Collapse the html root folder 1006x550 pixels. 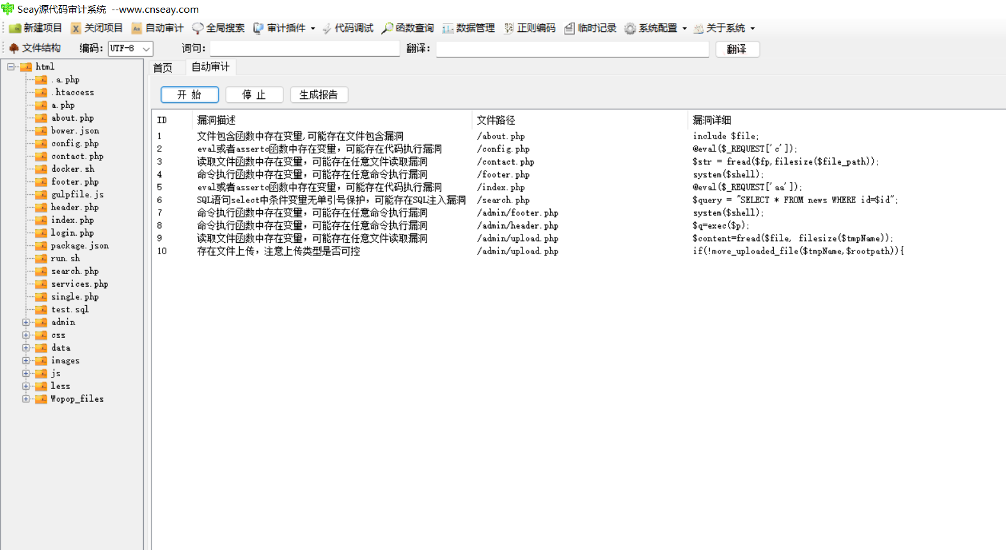click(x=10, y=66)
